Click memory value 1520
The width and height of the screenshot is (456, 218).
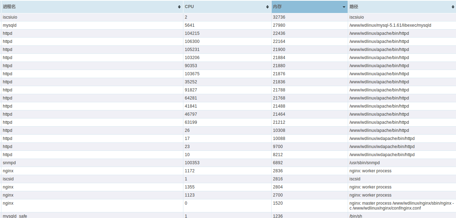(x=278, y=203)
